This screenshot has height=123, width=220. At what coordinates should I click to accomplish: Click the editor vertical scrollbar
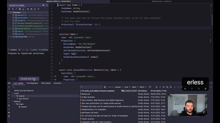[212, 20]
